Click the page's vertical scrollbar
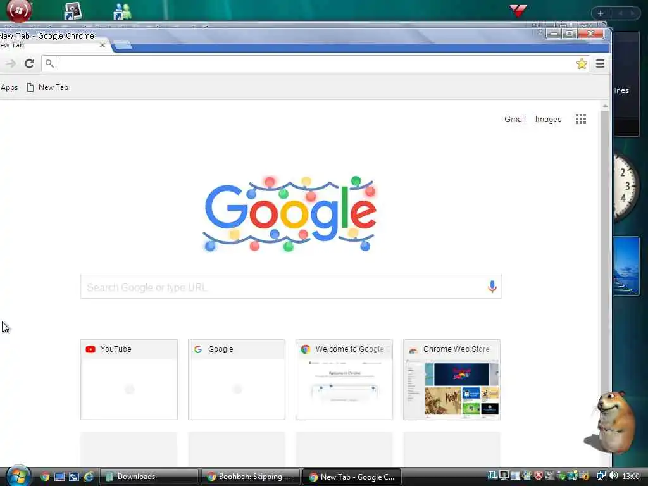Image resolution: width=648 pixels, height=486 pixels. (x=604, y=285)
